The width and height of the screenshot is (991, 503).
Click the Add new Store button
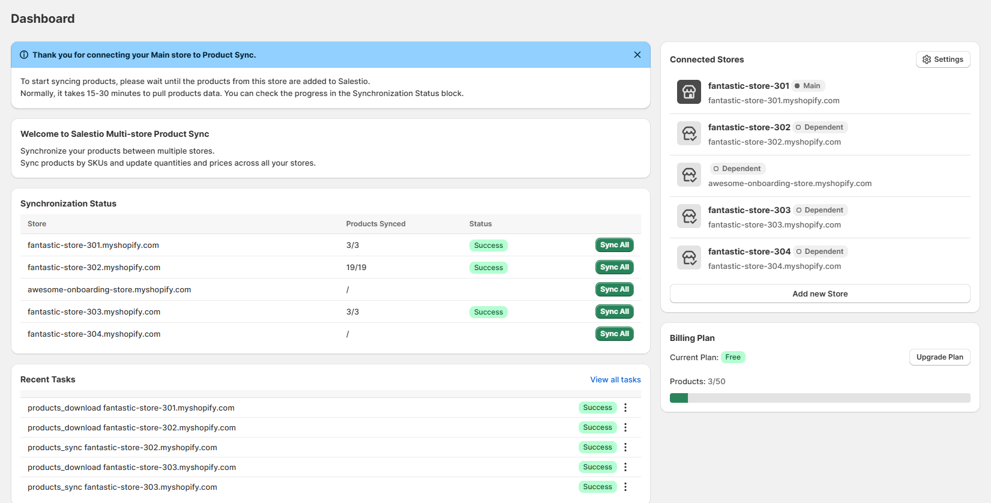pyautogui.click(x=820, y=294)
